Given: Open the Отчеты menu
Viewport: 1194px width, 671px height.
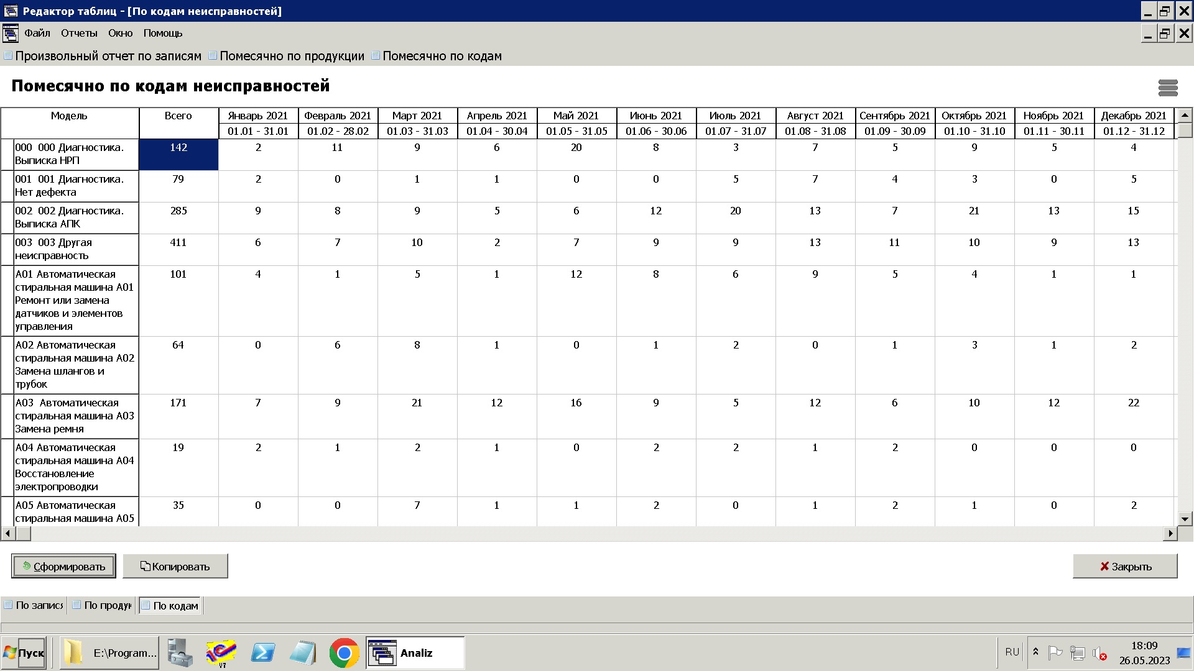Looking at the screenshot, I should tap(79, 33).
